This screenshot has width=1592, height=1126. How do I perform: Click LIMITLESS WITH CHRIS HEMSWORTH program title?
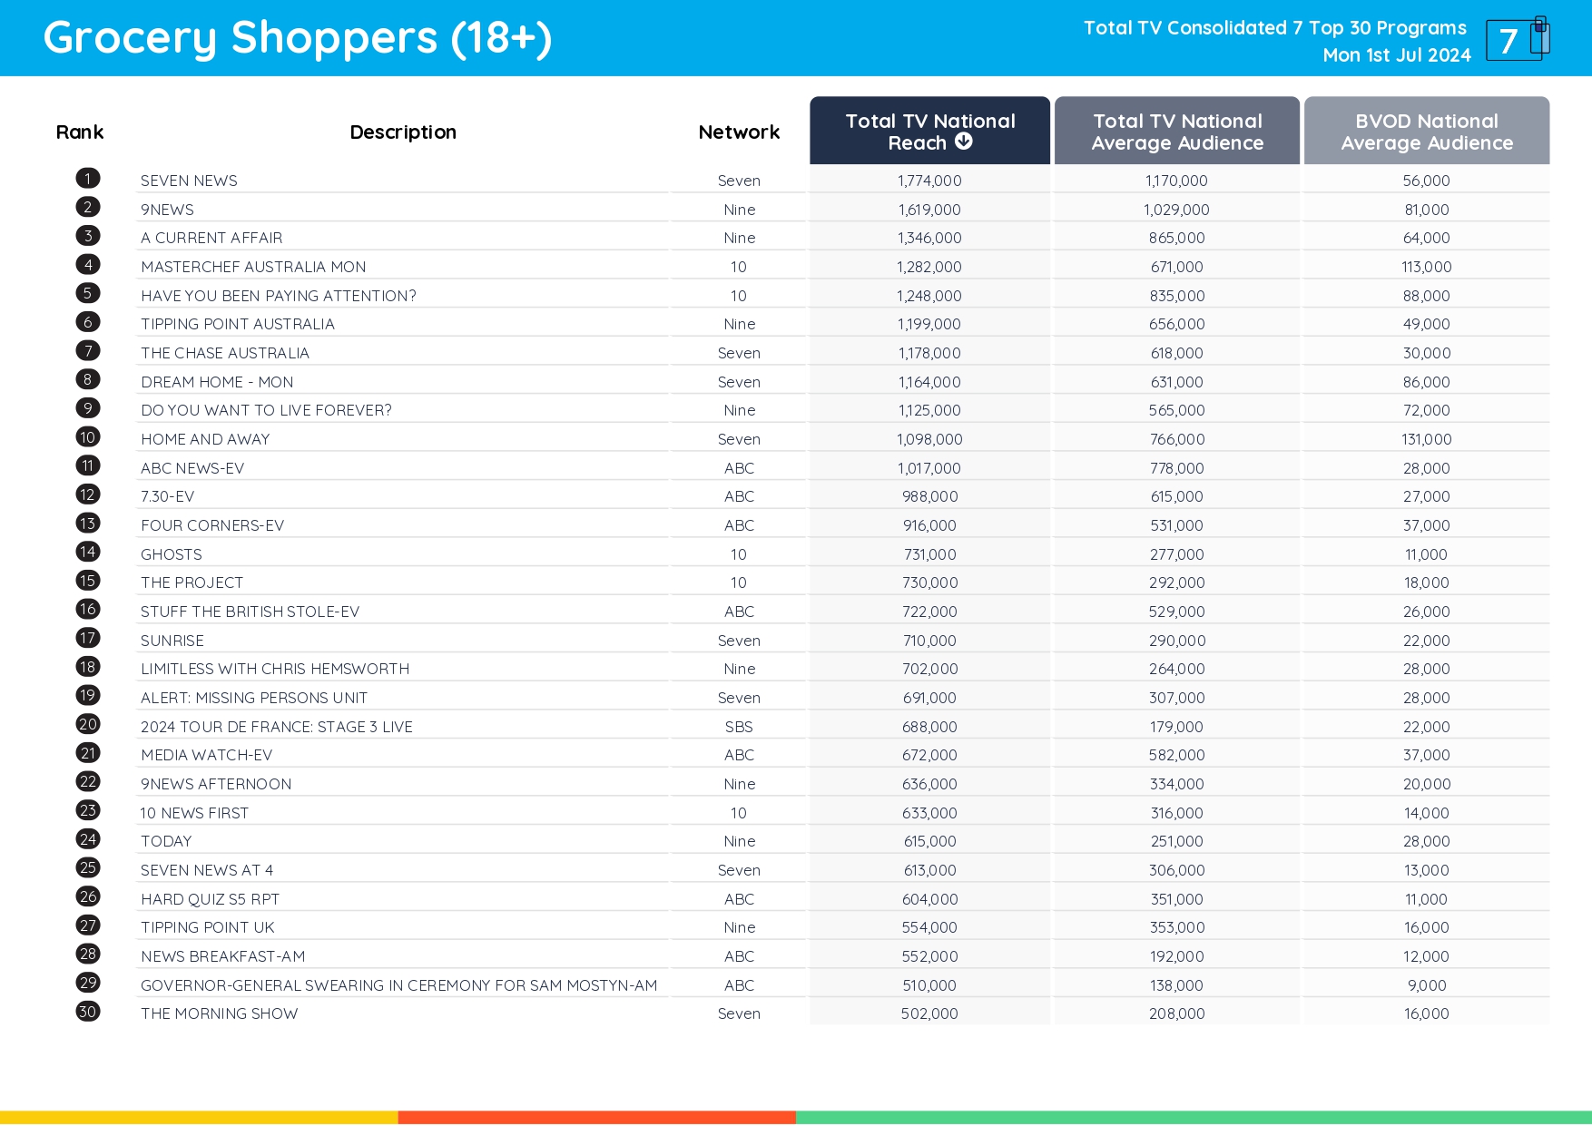(275, 669)
